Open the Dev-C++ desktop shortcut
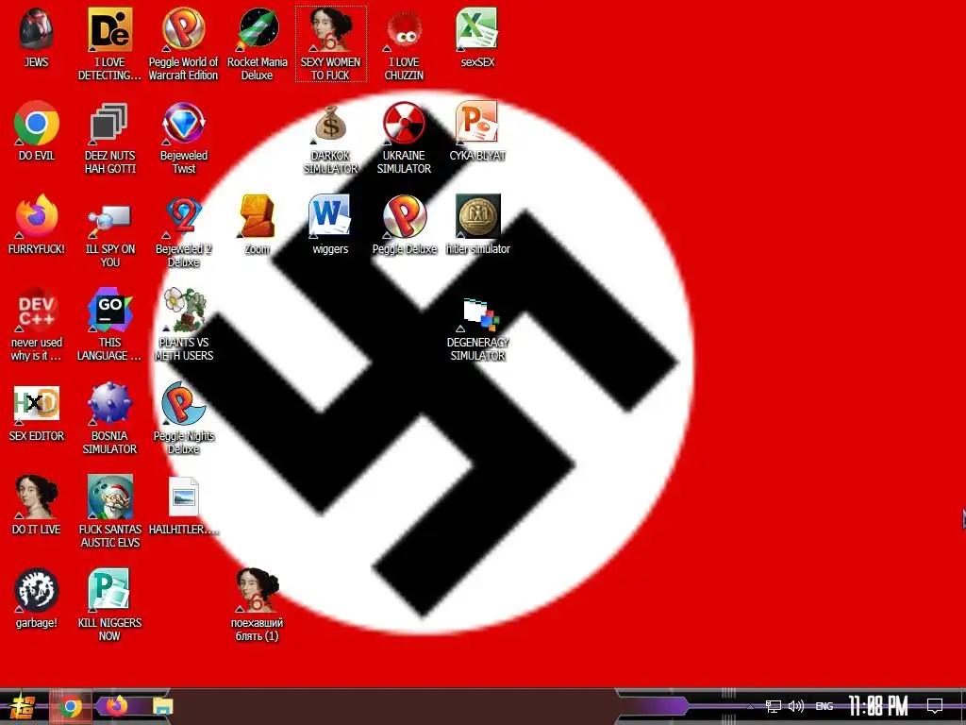The width and height of the screenshot is (966, 725). (x=37, y=310)
